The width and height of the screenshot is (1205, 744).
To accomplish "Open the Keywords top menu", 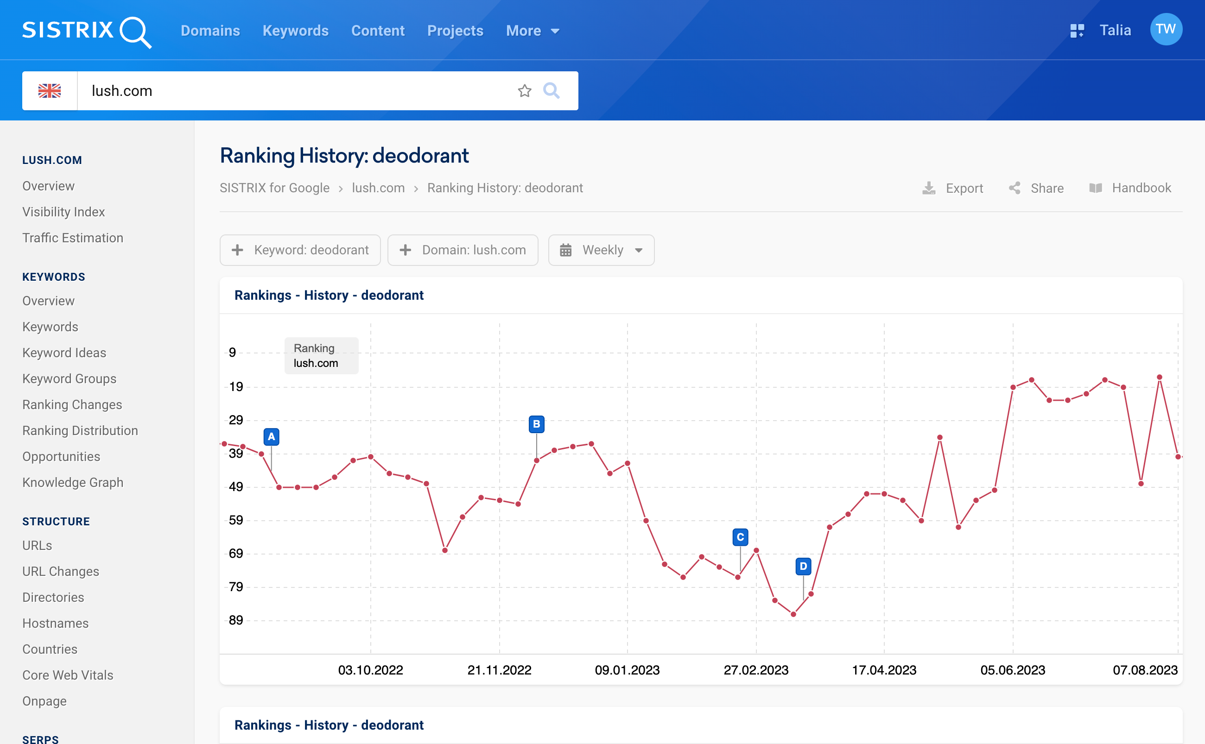I will coord(295,31).
